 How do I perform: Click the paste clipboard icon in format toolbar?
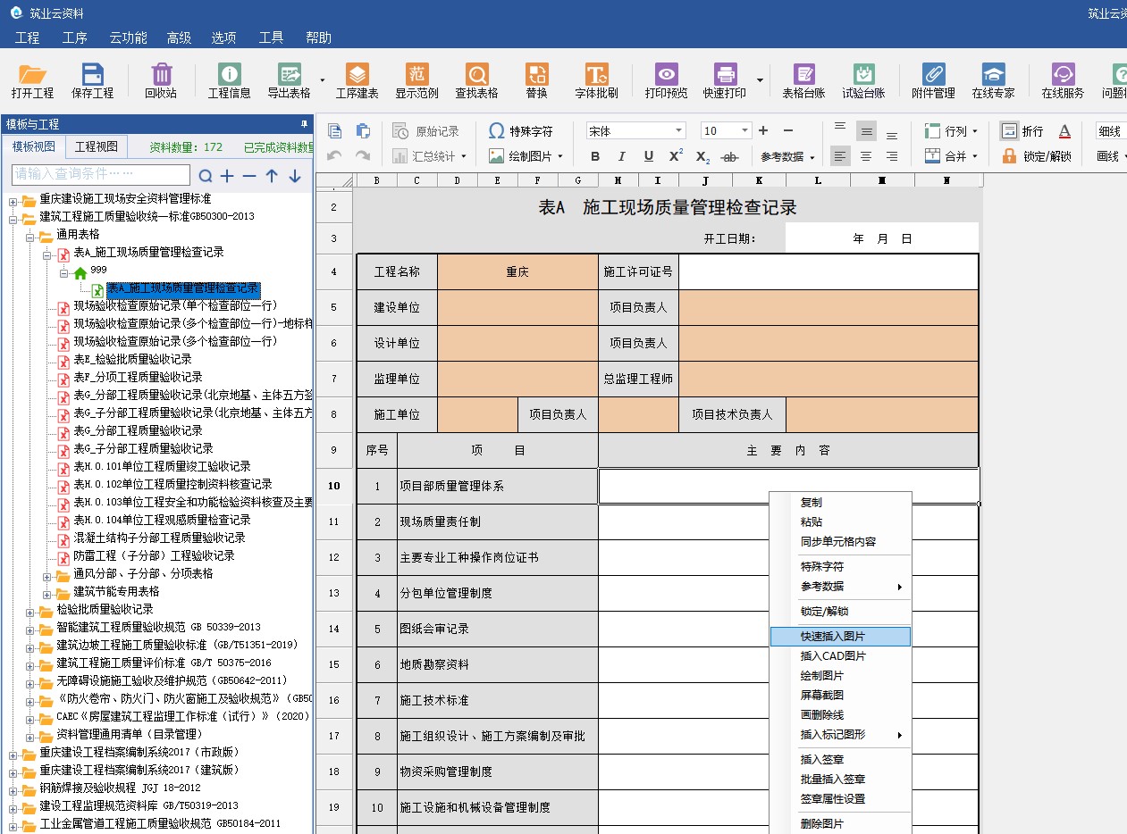363,131
